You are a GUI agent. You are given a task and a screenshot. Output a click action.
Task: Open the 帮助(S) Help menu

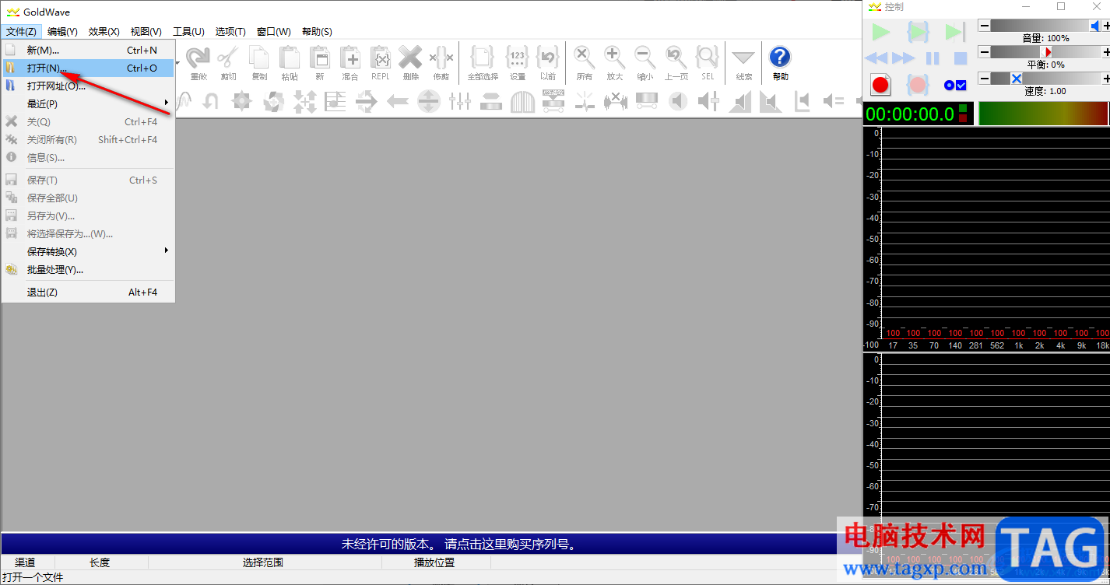pos(317,32)
